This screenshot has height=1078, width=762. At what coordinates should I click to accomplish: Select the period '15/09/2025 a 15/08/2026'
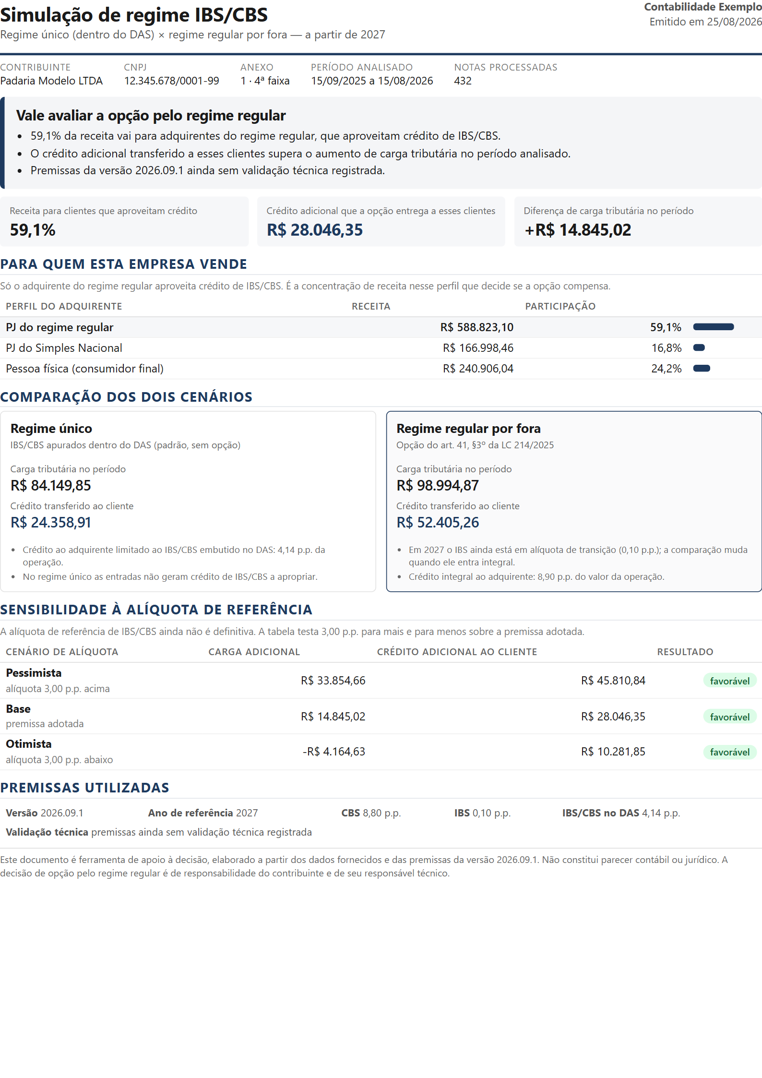tap(372, 81)
